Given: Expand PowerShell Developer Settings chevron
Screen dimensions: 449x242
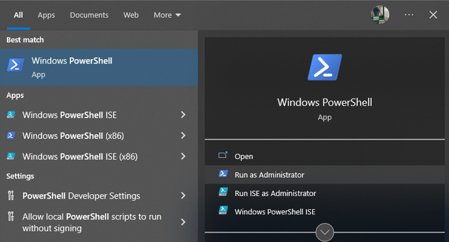Looking at the screenshot, I should click(x=183, y=196).
